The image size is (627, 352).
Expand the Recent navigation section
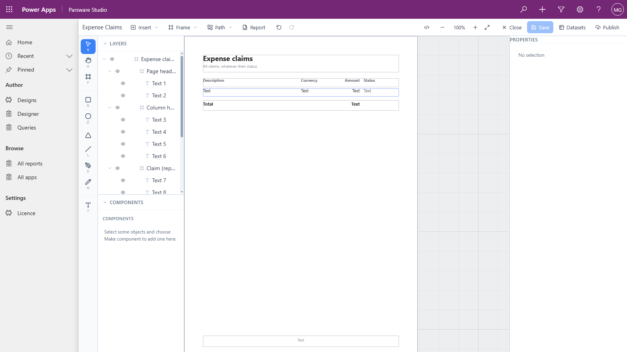[69, 56]
